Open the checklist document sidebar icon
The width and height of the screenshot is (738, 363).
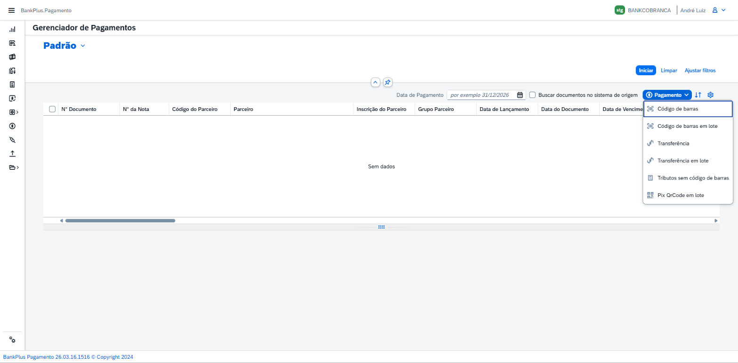[12, 85]
